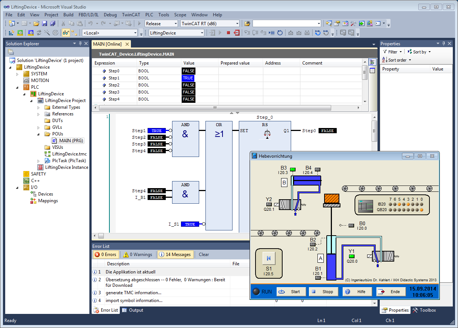Click the red Stop PLC square icon
The image size is (458, 328).
[228, 33]
